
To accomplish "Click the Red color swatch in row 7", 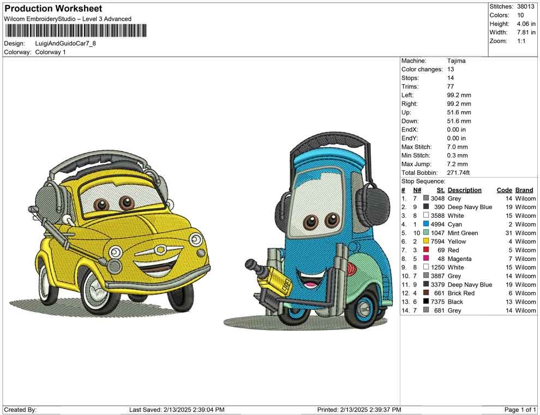I will tap(426, 250).
